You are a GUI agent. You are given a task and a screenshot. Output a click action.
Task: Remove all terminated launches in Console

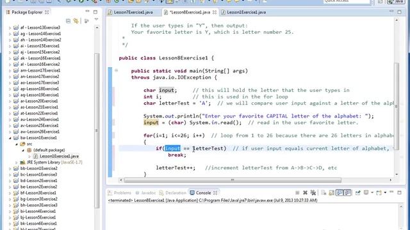click(313, 193)
